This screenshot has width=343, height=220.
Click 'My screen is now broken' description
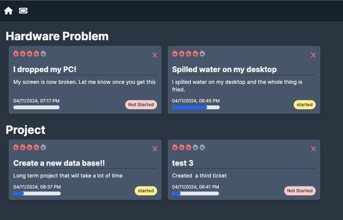coord(84,82)
